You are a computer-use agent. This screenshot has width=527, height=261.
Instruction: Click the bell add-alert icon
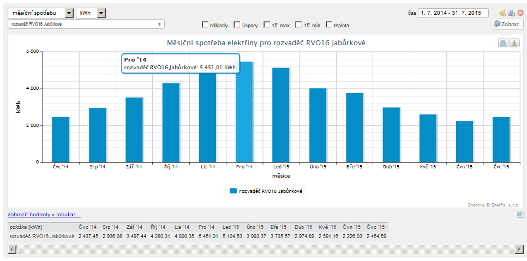(502, 13)
